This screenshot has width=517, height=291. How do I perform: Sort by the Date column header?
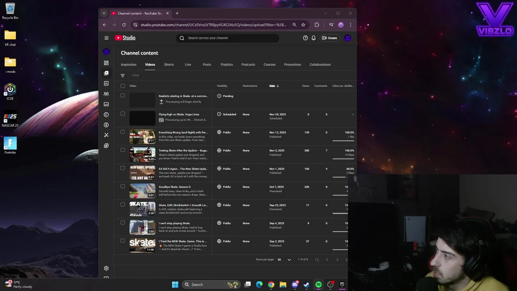tap(274, 86)
